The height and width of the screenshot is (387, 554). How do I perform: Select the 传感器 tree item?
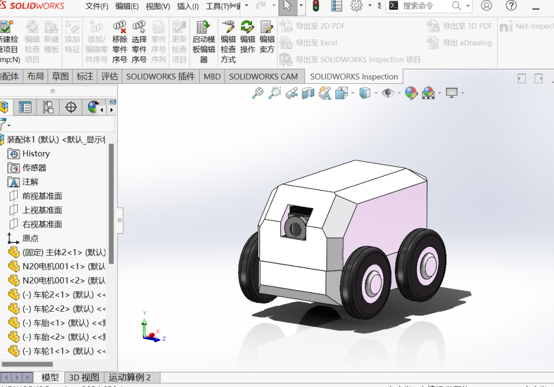click(34, 168)
